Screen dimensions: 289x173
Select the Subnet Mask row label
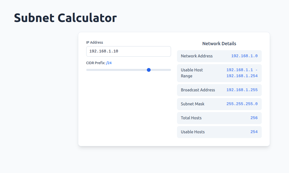coord(192,104)
